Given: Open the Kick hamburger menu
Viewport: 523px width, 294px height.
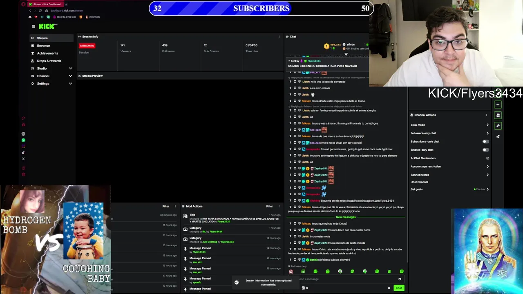Looking at the screenshot, I should point(33,26).
